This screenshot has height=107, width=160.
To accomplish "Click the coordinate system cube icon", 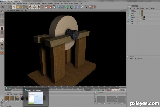I will point(42,7).
